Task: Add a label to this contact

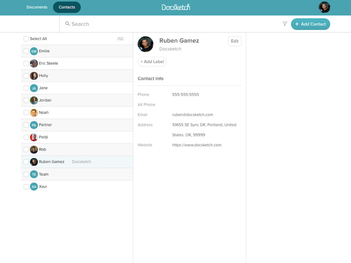Action: point(152,62)
